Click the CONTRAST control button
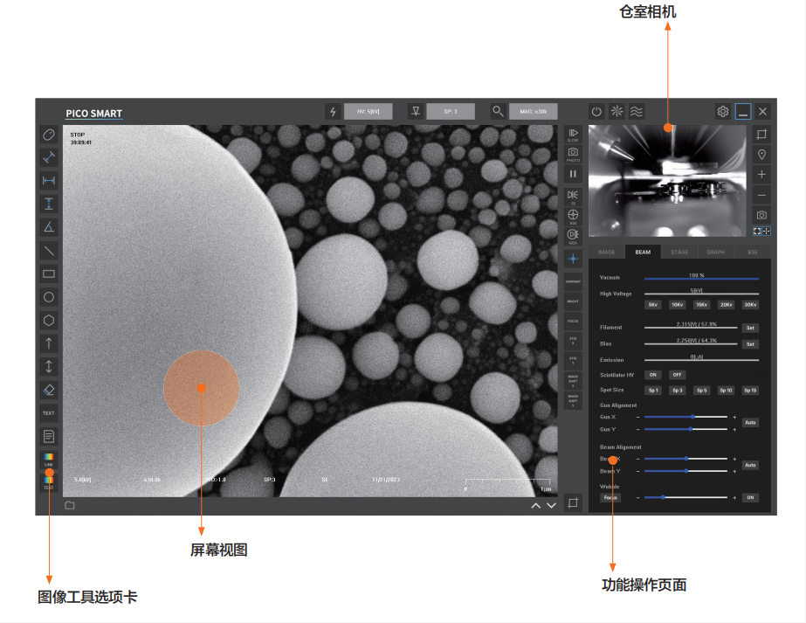Viewport: 806px width, 623px height. point(573,281)
